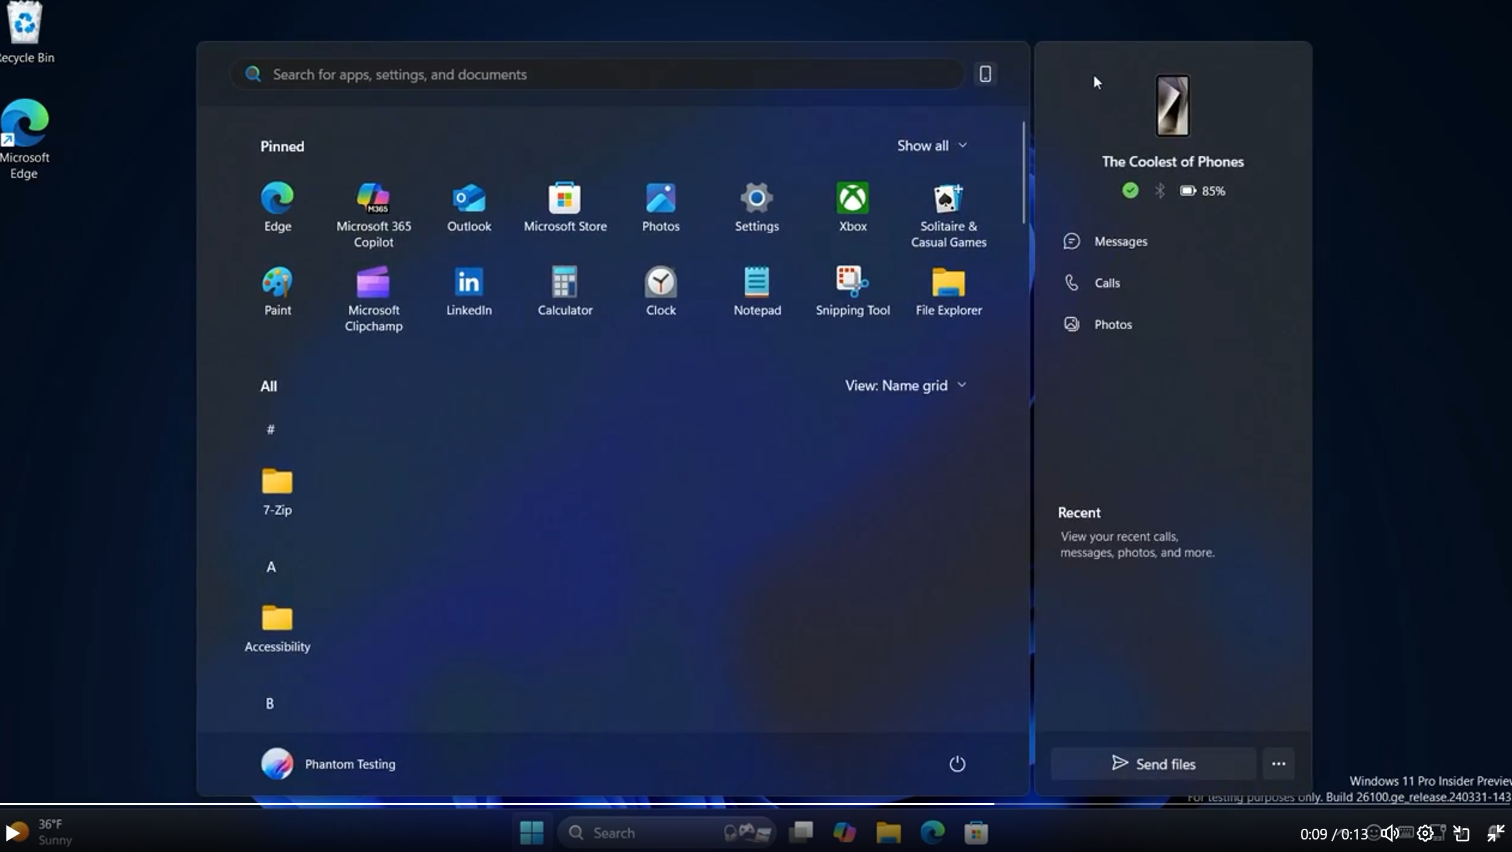Screen dimensions: 1512x852
Task: Open the Clock app
Action: [661, 291]
